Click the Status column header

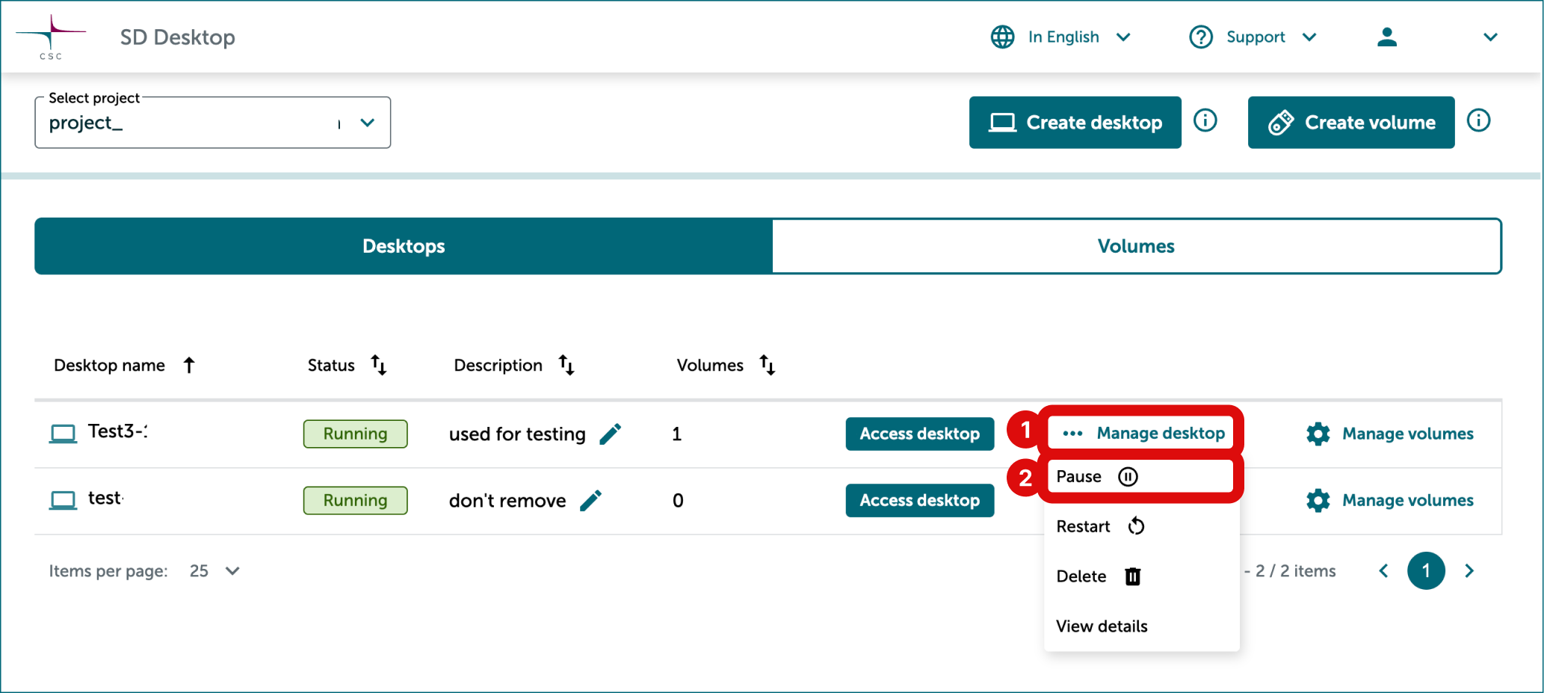(x=331, y=366)
